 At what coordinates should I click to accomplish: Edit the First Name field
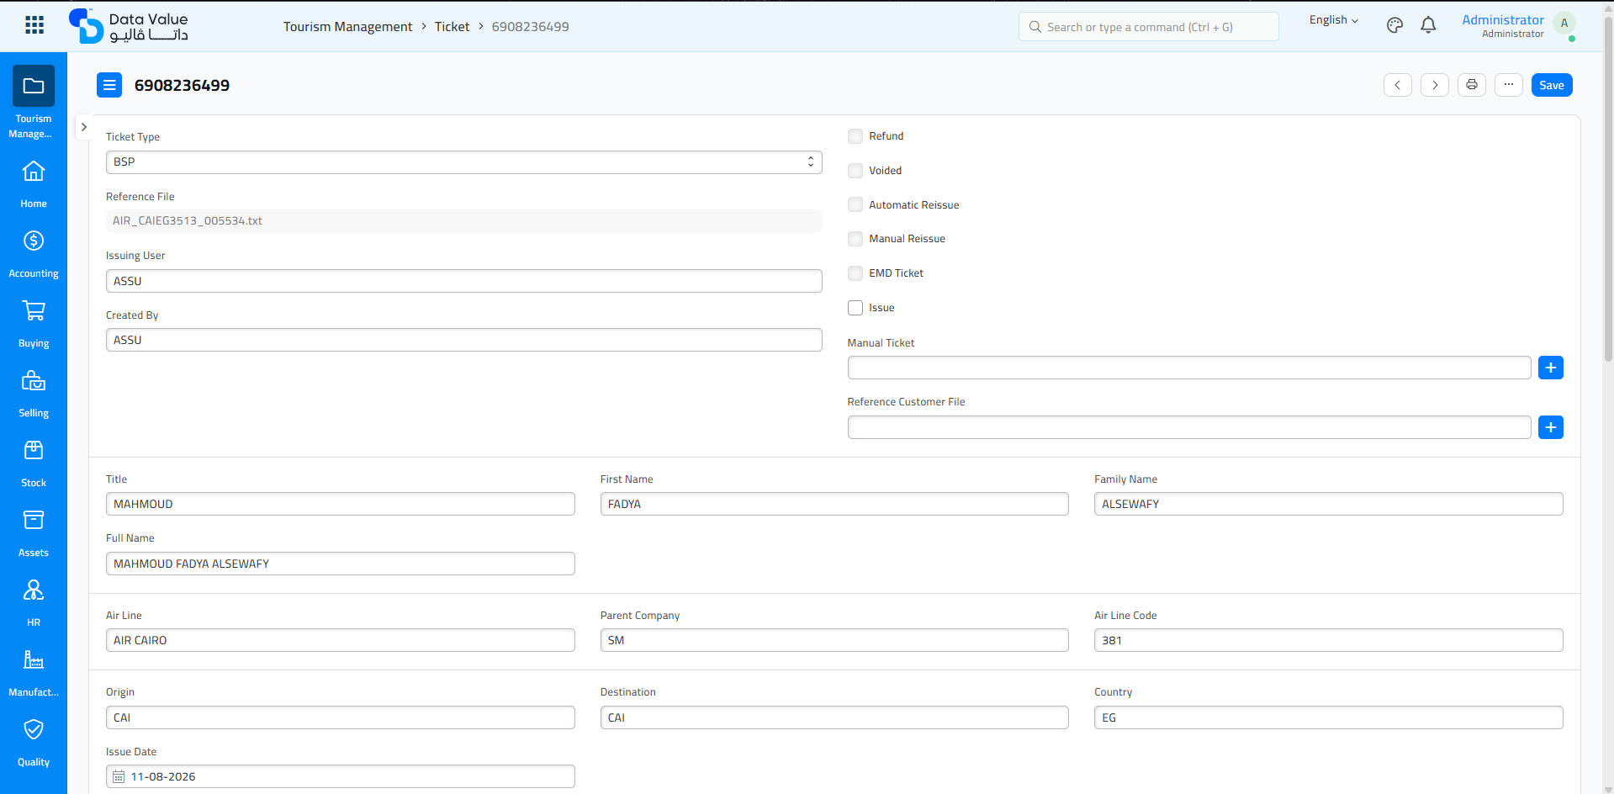tap(834, 504)
